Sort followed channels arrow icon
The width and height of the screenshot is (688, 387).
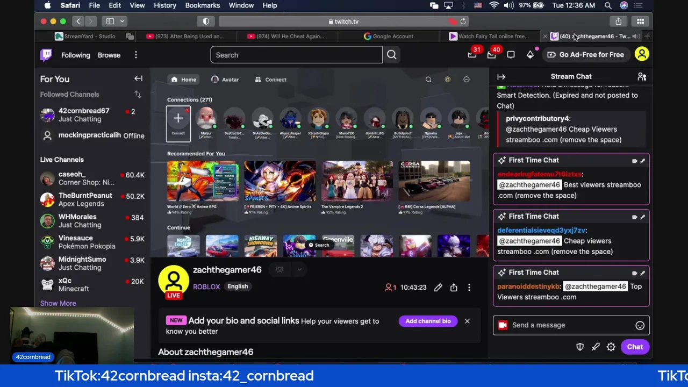click(x=138, y=95)
